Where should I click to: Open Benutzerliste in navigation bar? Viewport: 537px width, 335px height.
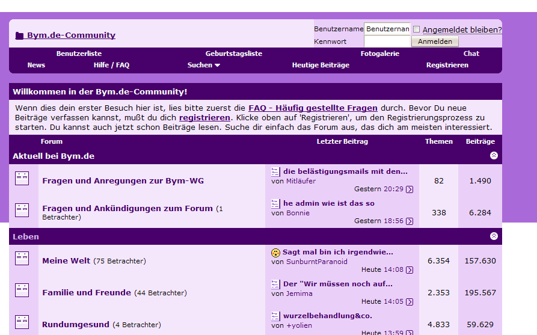[x=79, y=54]
